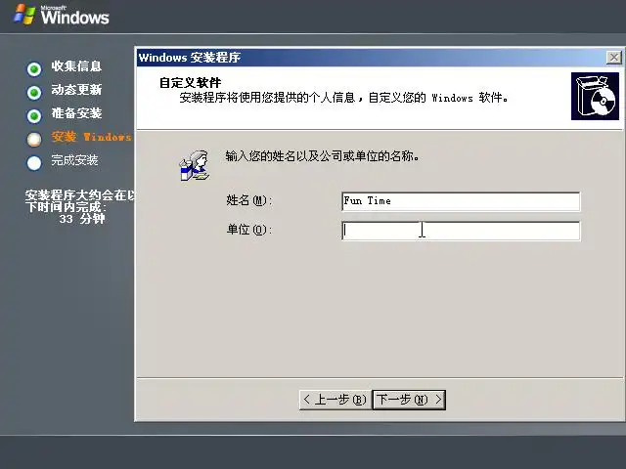The height and width of the screenshot is (469, 626).
Task: Click the 准备安装 step bullet
Action: (x=34, y=116)
